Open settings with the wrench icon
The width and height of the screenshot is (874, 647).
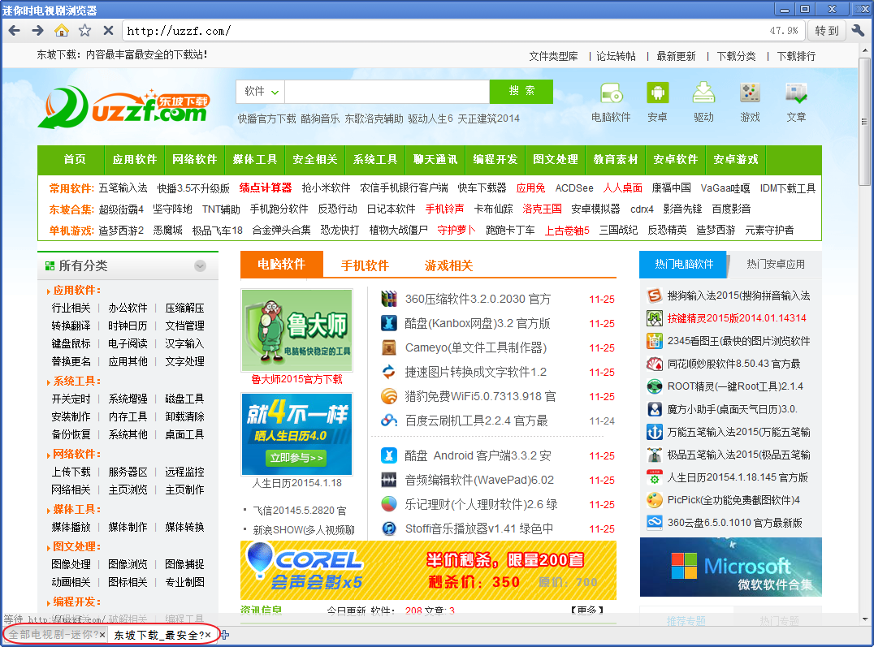point(859,31)
